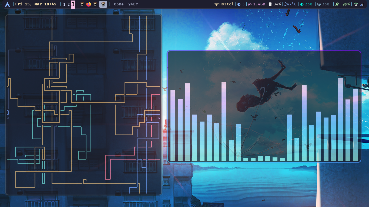Click the CPU chip icon
The width and height of the screenshot is (369, 207).
coord(270,4)
